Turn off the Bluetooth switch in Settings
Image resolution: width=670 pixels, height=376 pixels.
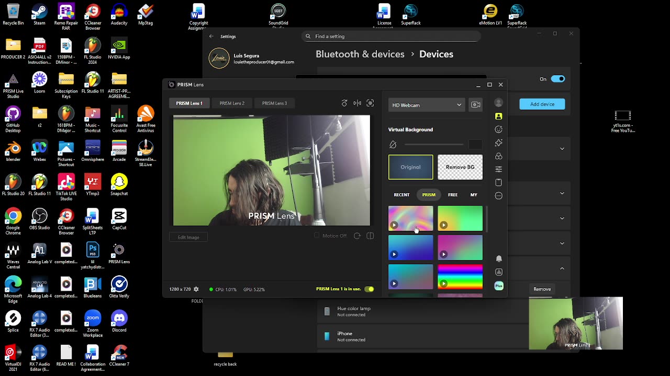[x=558, y=79]
